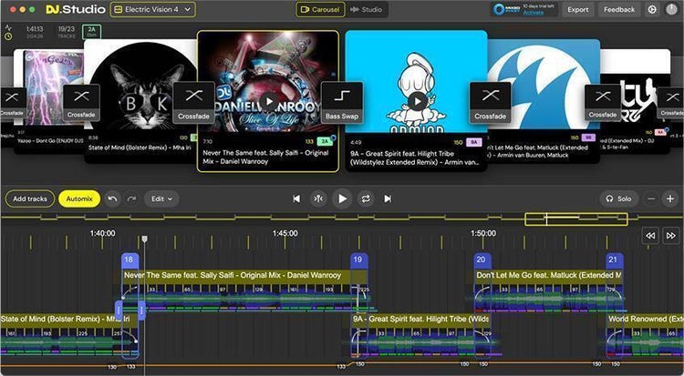Click the Add tracks button
Screen dimensions: 684x376
(x=30, y=198)
